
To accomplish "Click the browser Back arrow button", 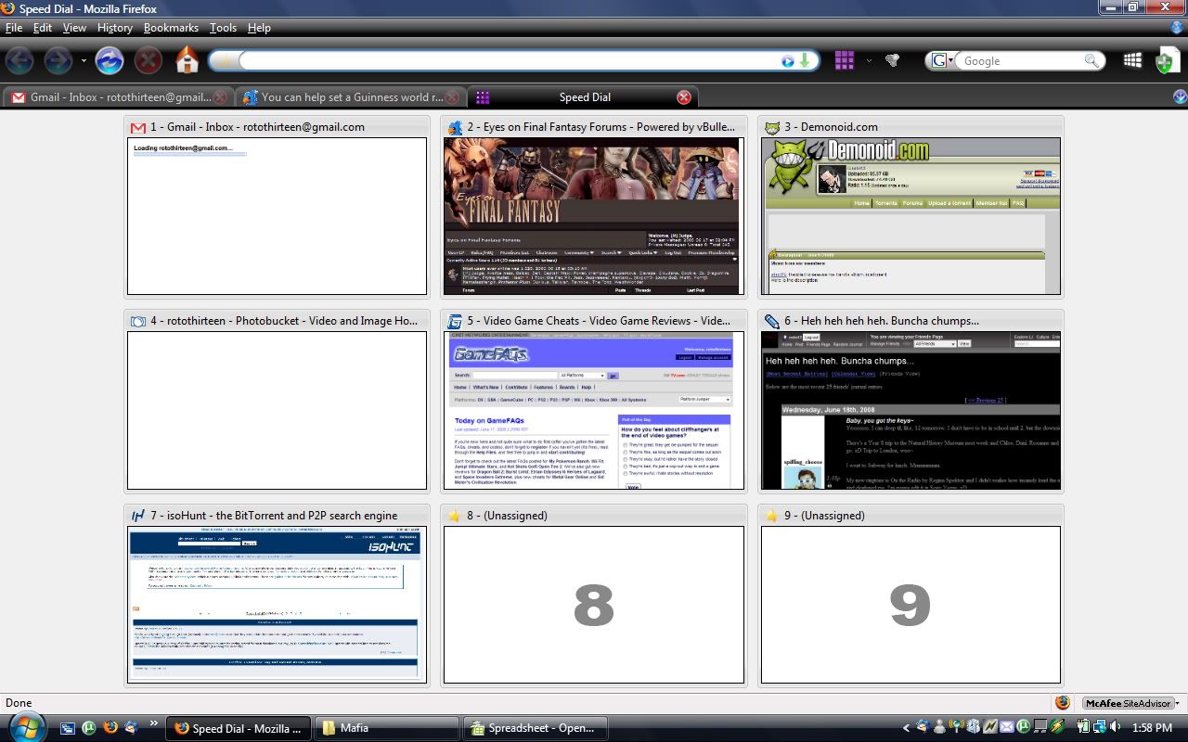I will 19,61.
